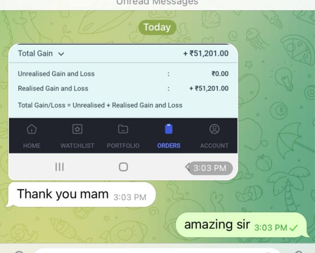The height and width of the screenshot is (253, 315).
Task: Tap the Android home square icon
Action: [x=123, y=167]
